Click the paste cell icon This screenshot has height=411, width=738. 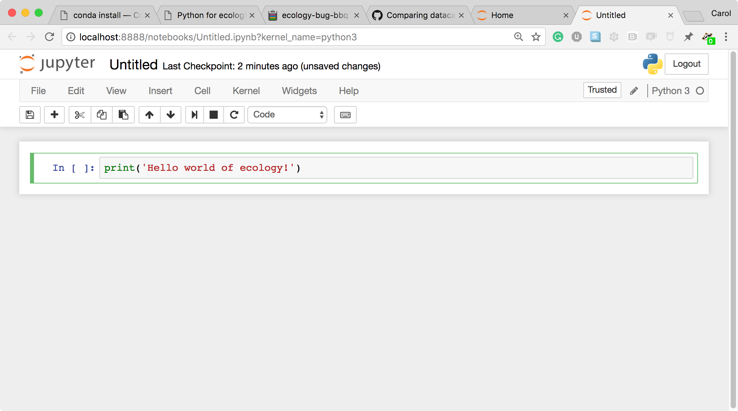coord(123,114)
